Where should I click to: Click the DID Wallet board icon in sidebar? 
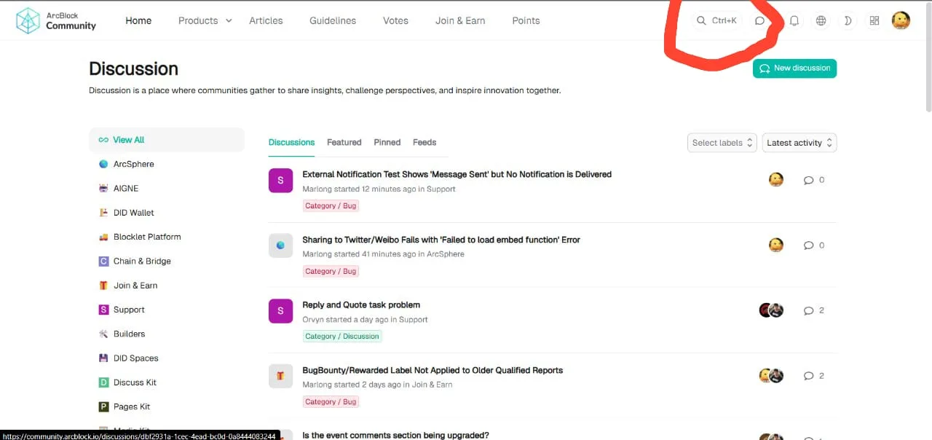coord(103,213)
